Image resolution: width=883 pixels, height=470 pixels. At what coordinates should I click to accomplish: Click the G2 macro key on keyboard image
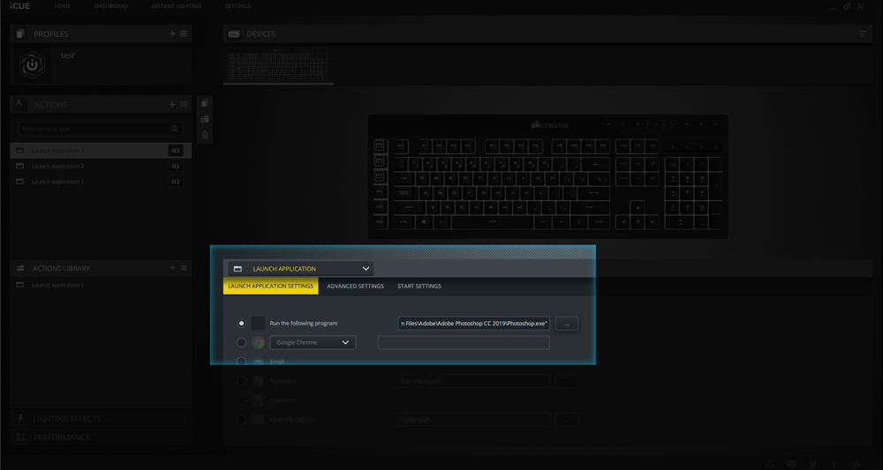pyautogui.click(x=379, y=160)
